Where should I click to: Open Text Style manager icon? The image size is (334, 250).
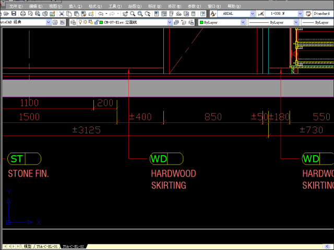[213, 14]
